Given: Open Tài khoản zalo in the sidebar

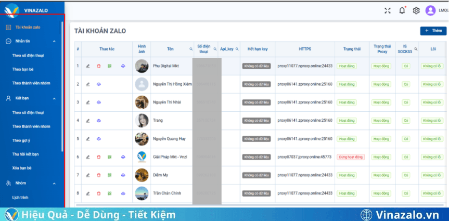Looking at the screenshot, I should 28,28.
